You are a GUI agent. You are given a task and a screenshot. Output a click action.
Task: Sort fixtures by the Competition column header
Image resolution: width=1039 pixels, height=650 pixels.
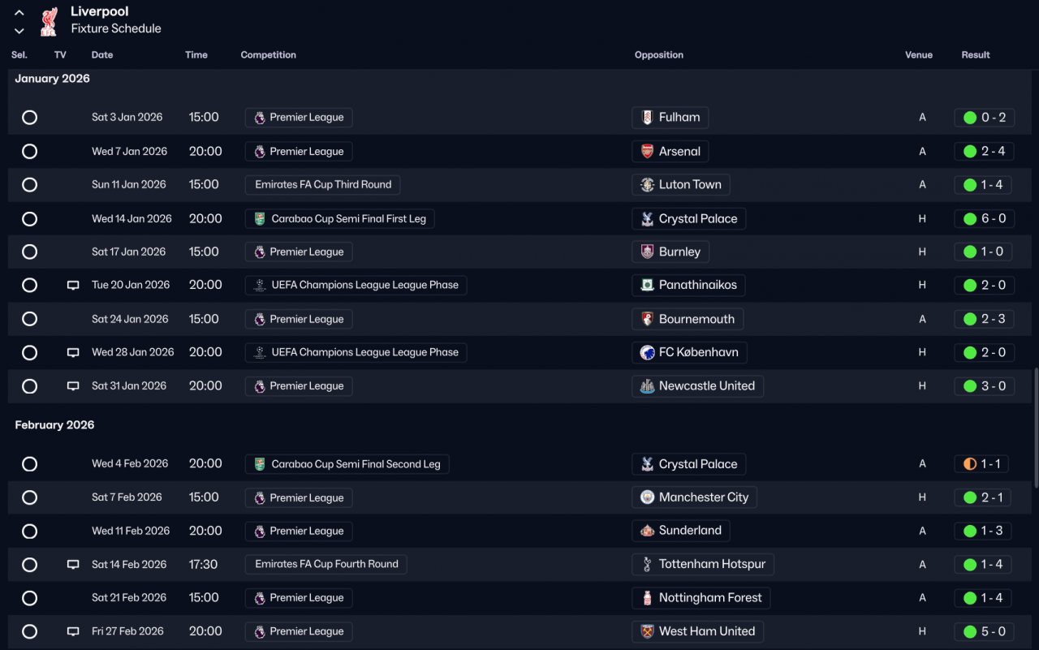tap(269, 55)
